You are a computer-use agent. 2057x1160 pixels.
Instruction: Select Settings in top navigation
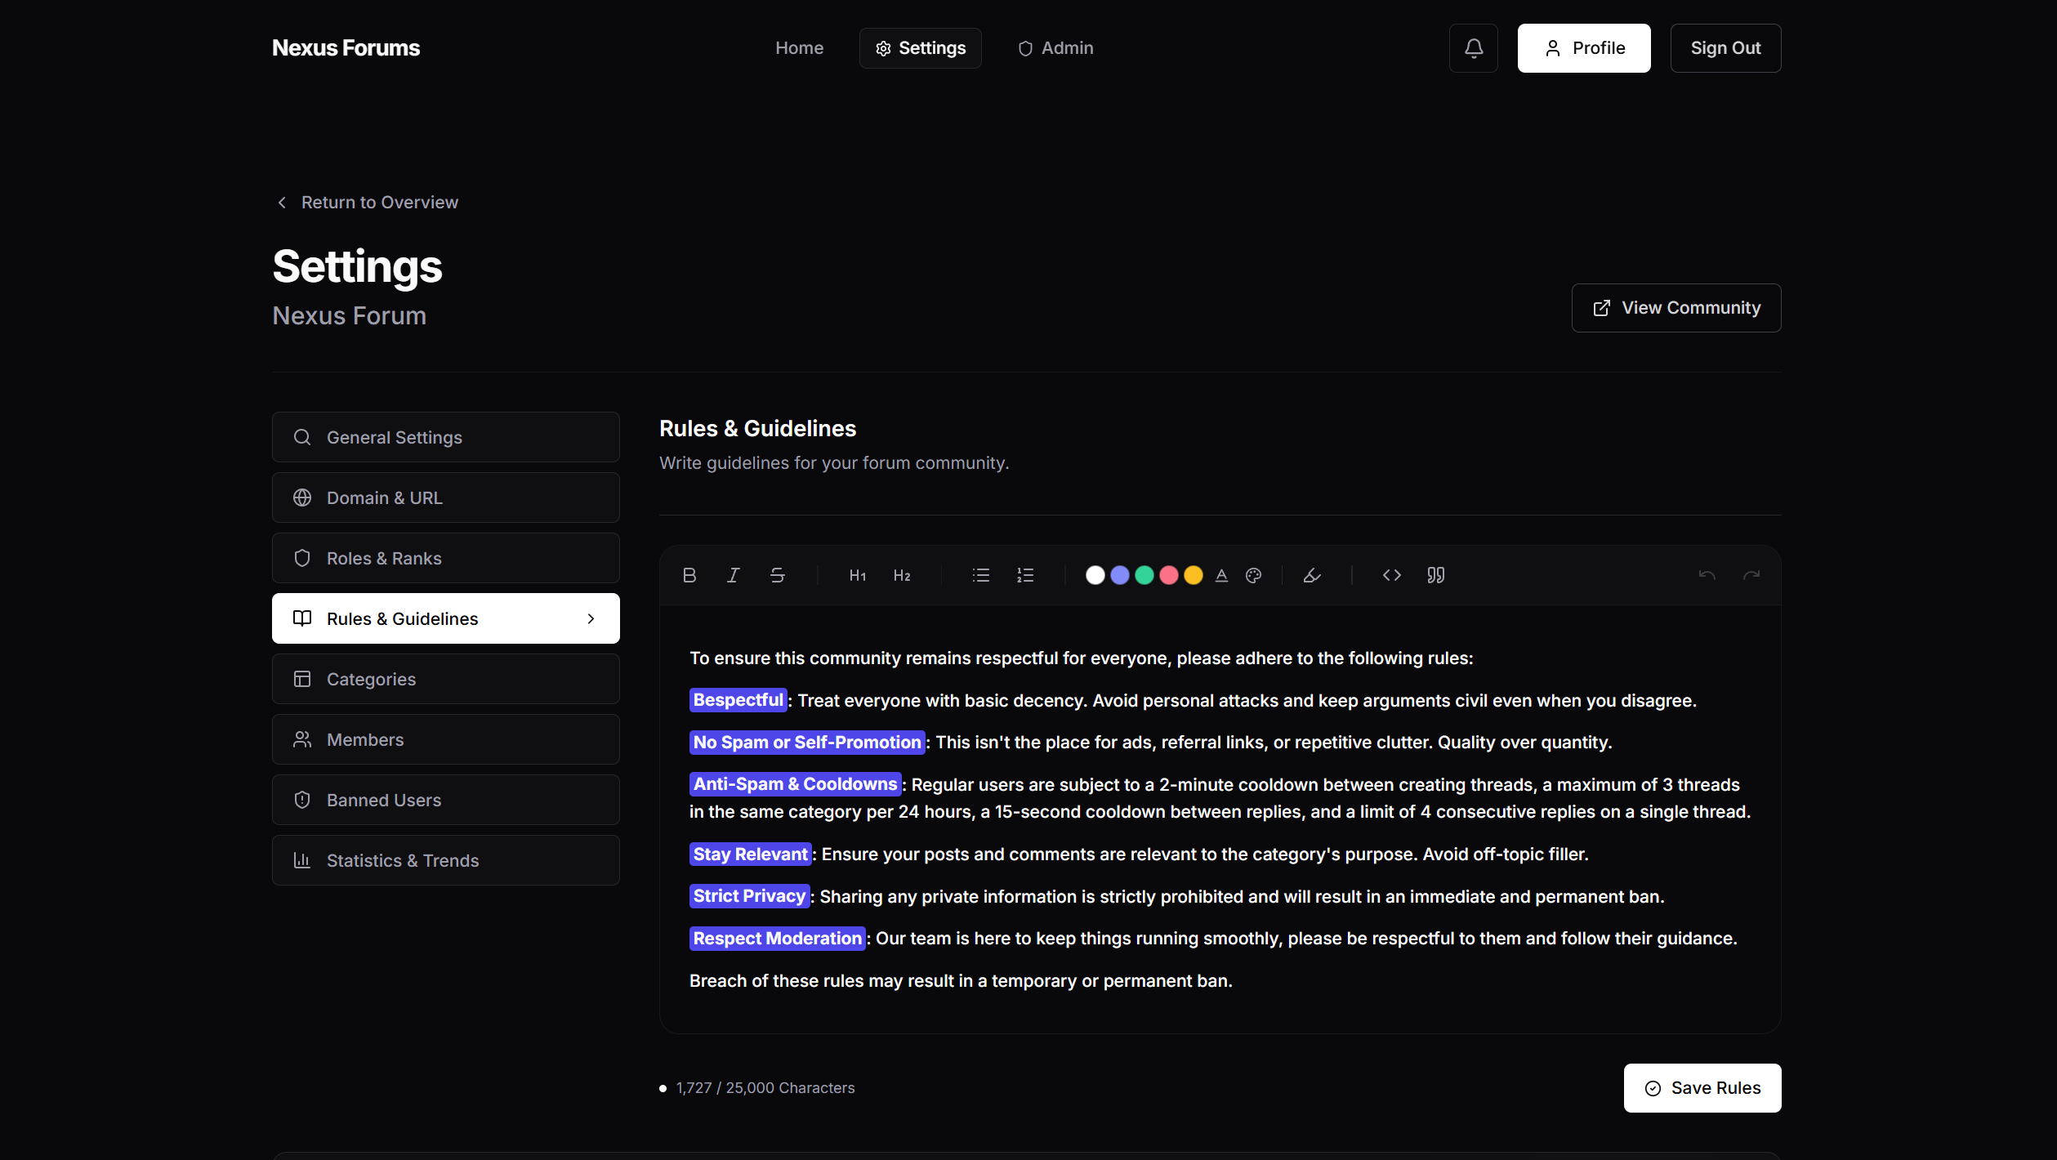(920, 48)
